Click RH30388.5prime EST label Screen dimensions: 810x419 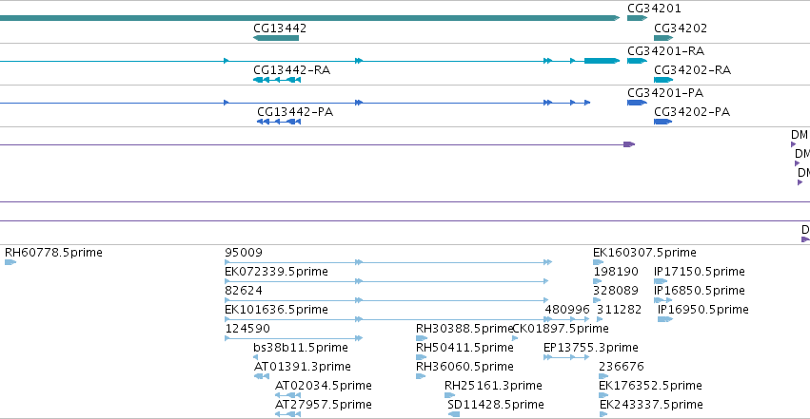pyautogui.click(x=464, y=329)
